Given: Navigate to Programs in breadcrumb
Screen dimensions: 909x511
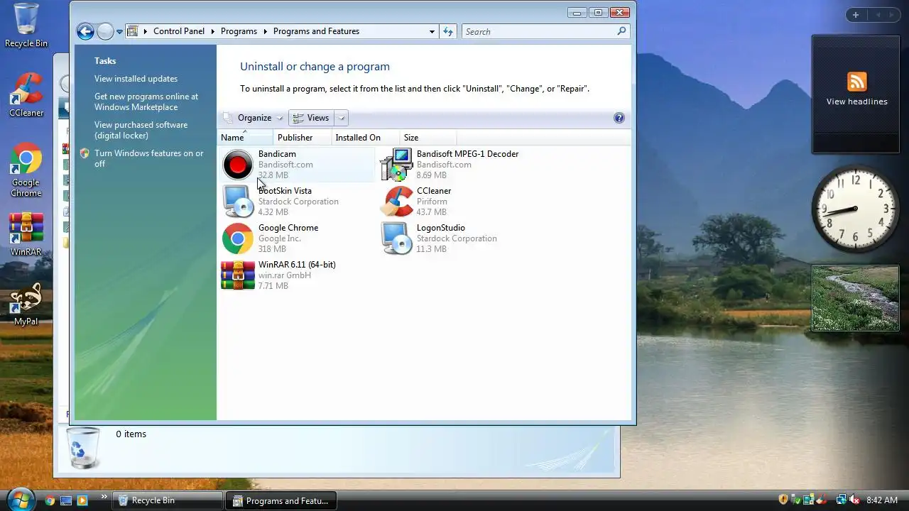Looking at the screenshot, I should (239, 31).
